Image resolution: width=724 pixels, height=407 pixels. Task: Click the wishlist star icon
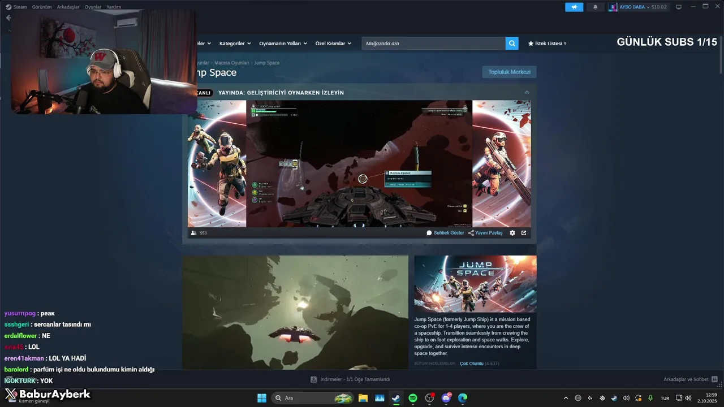coord(531,44)
